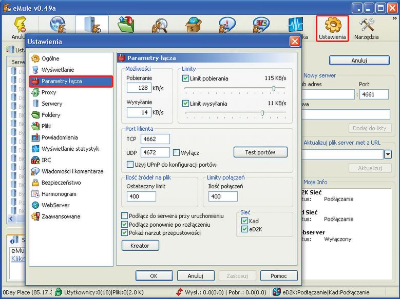Viewport: 400px width, 299px height.
Task: Click Anuluj in Ustawienia dialog
Action: point(196,276)
